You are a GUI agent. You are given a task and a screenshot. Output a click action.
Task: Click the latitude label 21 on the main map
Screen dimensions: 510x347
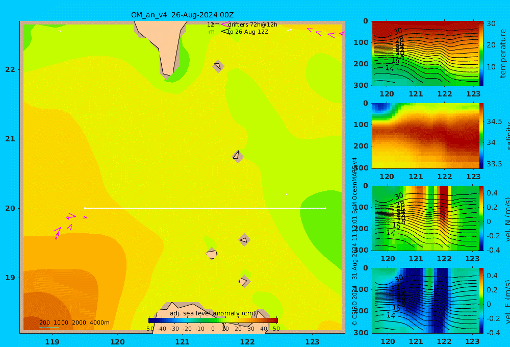(x=10, y=139)
